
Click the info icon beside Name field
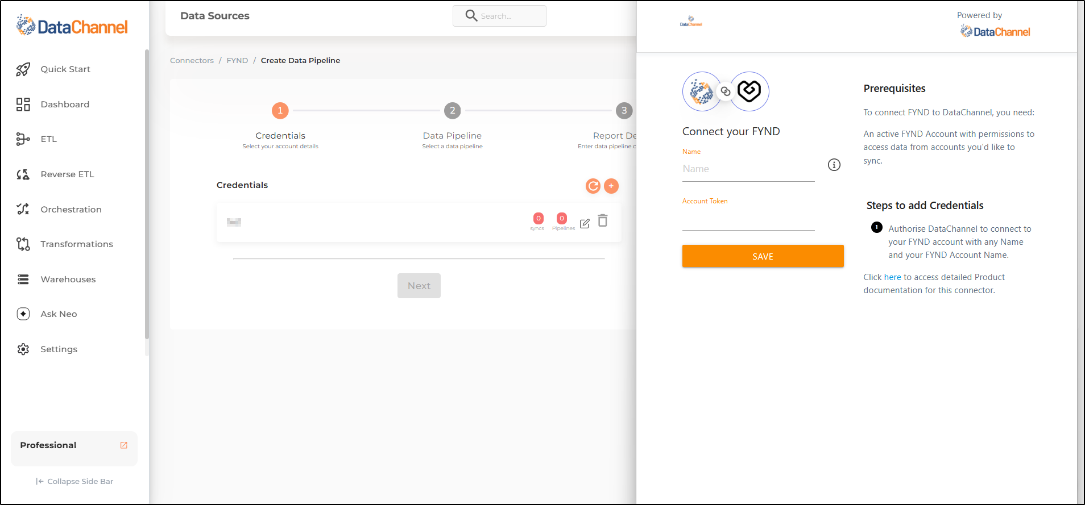tap(834, 165)
